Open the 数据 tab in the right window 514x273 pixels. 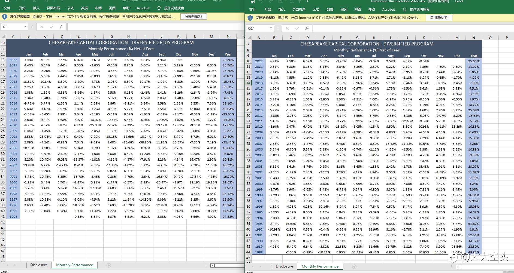tap(330, 10)
